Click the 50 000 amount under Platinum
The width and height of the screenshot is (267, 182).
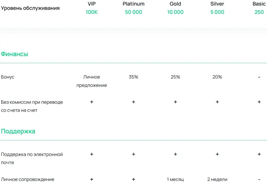(133, 12)
